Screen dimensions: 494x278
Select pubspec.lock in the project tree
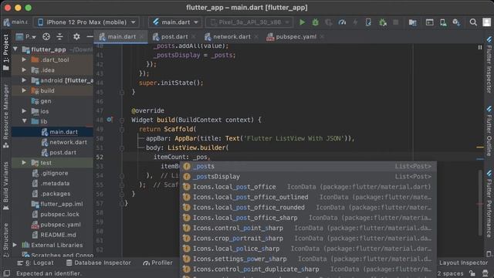[x=59, y=214]
